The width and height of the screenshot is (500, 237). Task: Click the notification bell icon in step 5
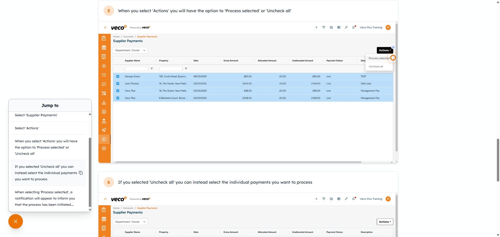[x=353, y=27]
